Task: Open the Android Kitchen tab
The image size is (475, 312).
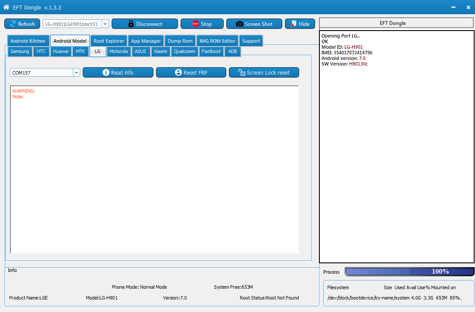Action: 28,41
